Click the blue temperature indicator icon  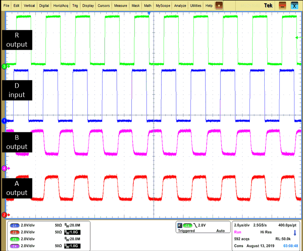pyautogui.click(x=295, y=233)
